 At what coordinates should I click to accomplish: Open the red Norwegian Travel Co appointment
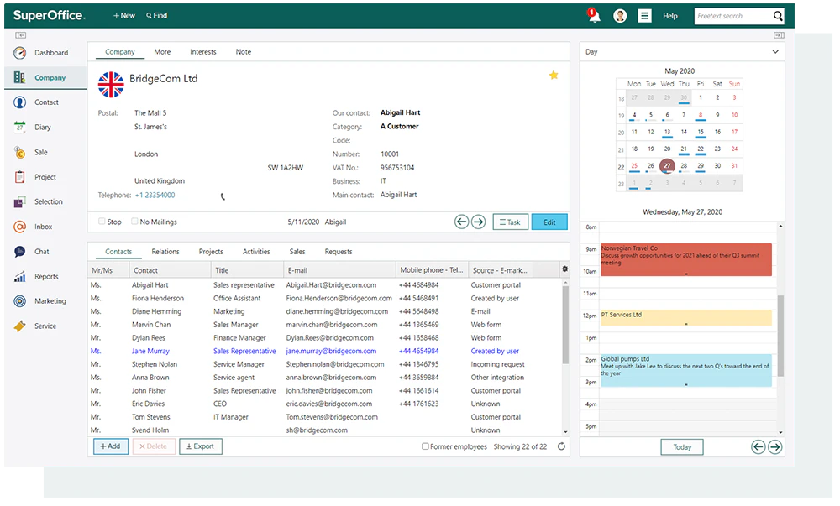(686, 260)
